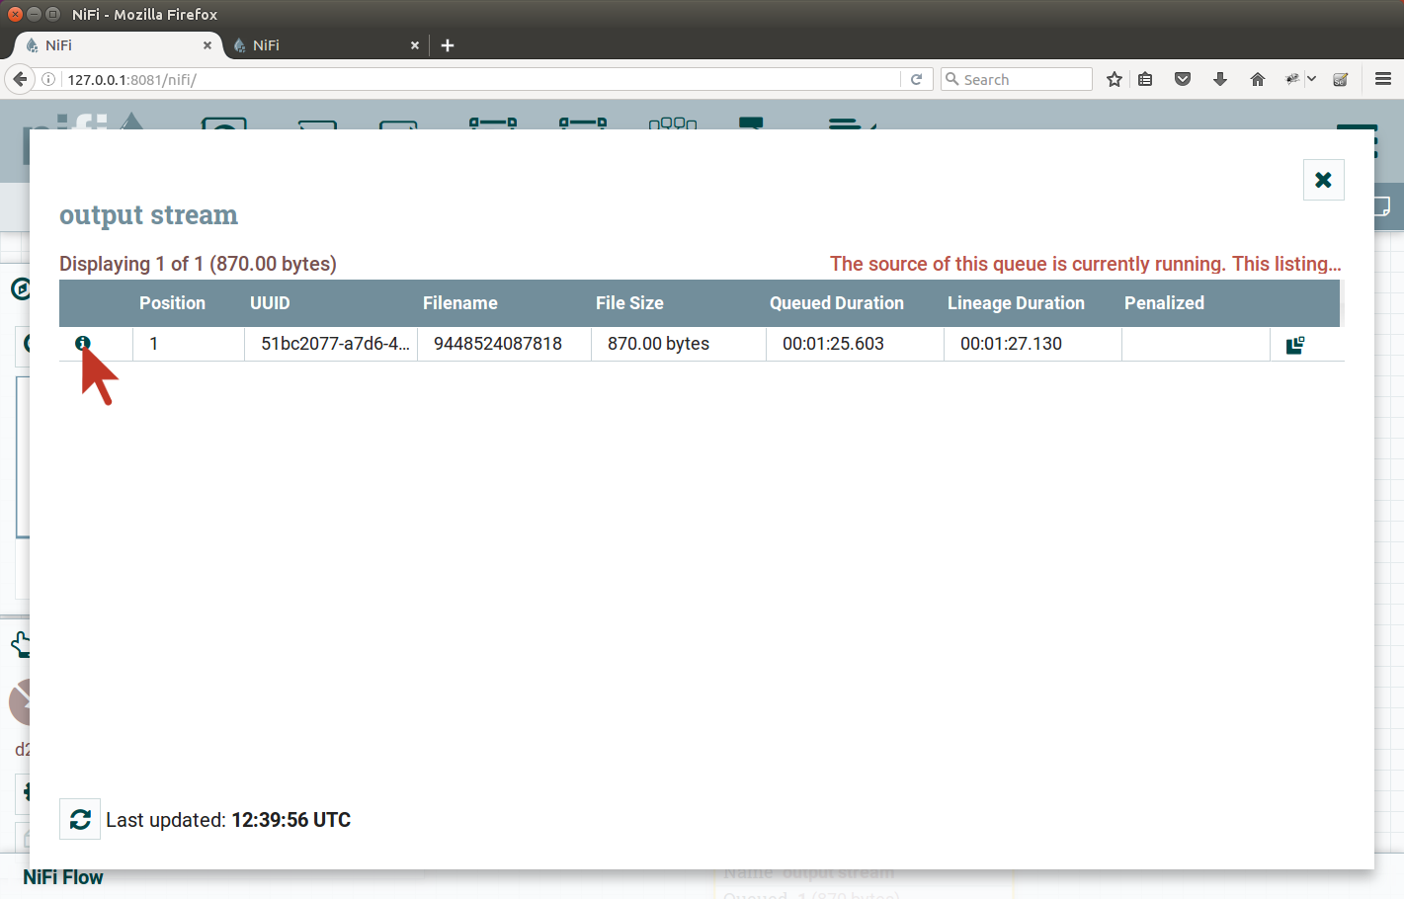Click the URL address bar

[474, 79]
